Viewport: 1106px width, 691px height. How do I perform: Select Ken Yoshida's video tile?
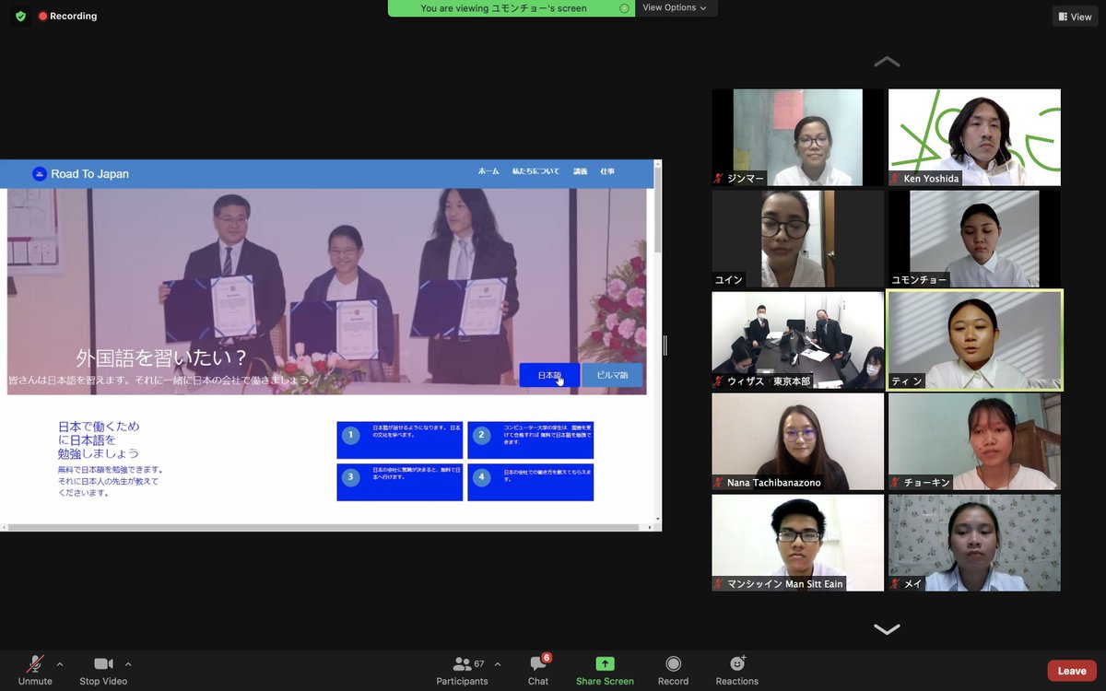[x=974, y=137]
